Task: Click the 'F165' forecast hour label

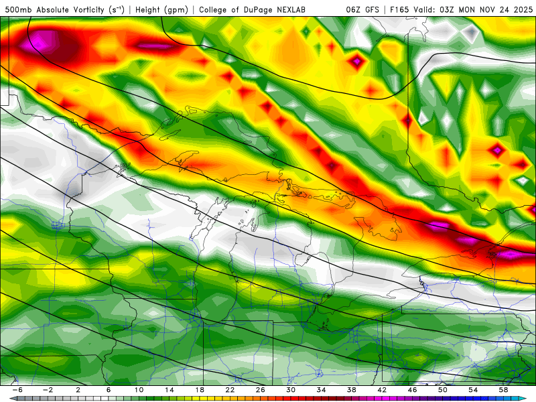Action: (399, 10)
